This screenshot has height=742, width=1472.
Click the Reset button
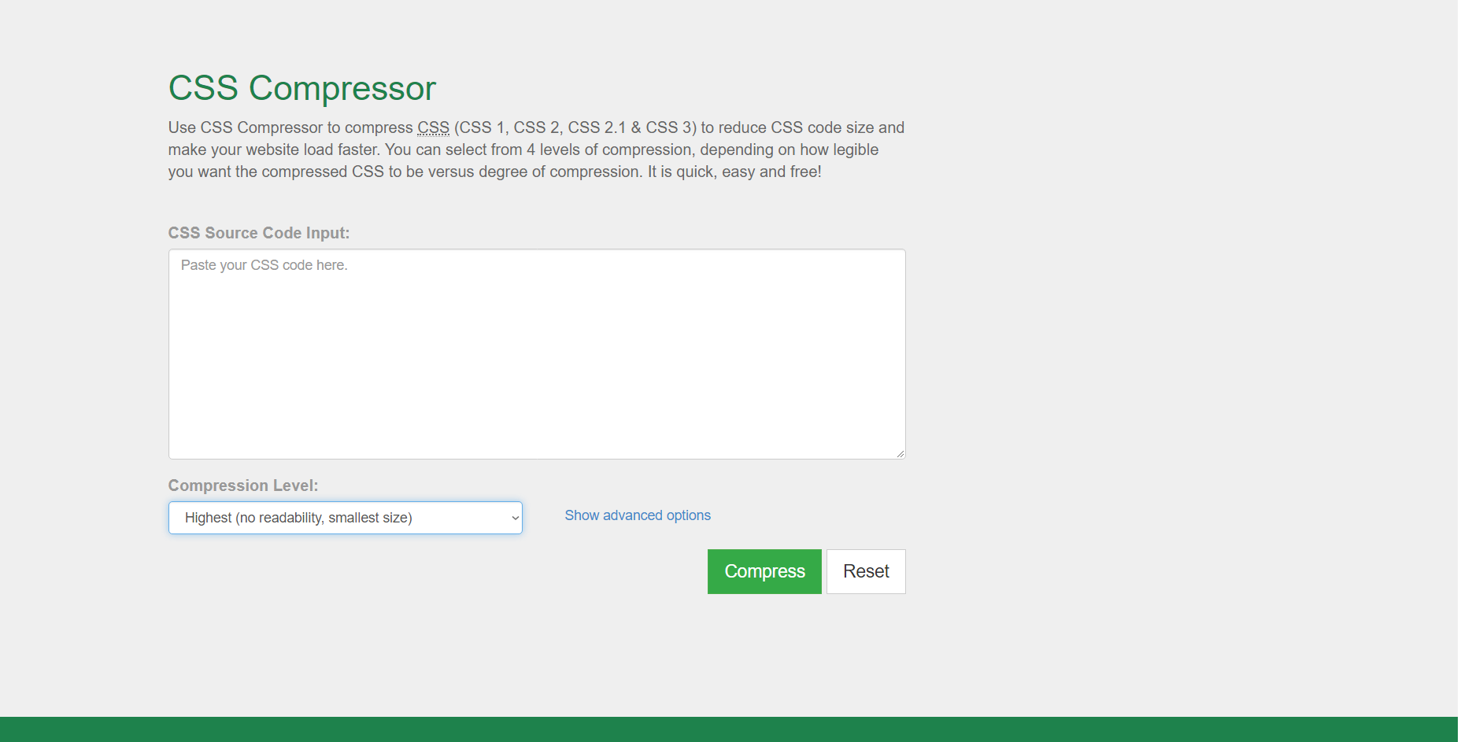click(x=866, y=571)
